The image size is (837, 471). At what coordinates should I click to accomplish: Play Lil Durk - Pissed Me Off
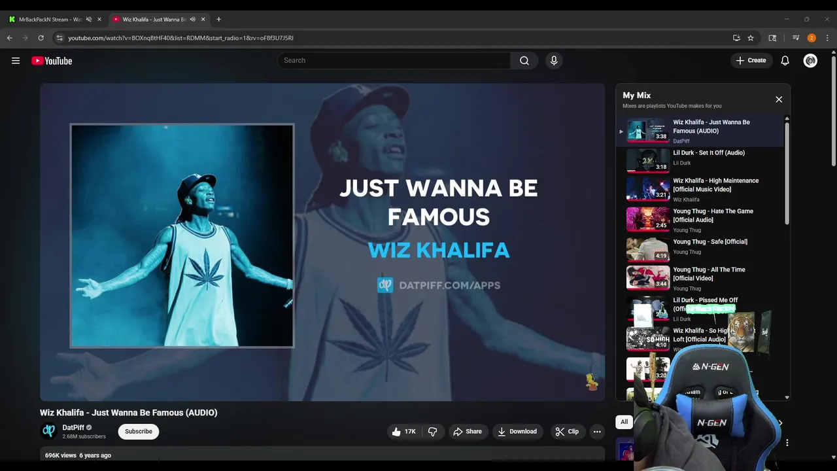coord(700,309)
